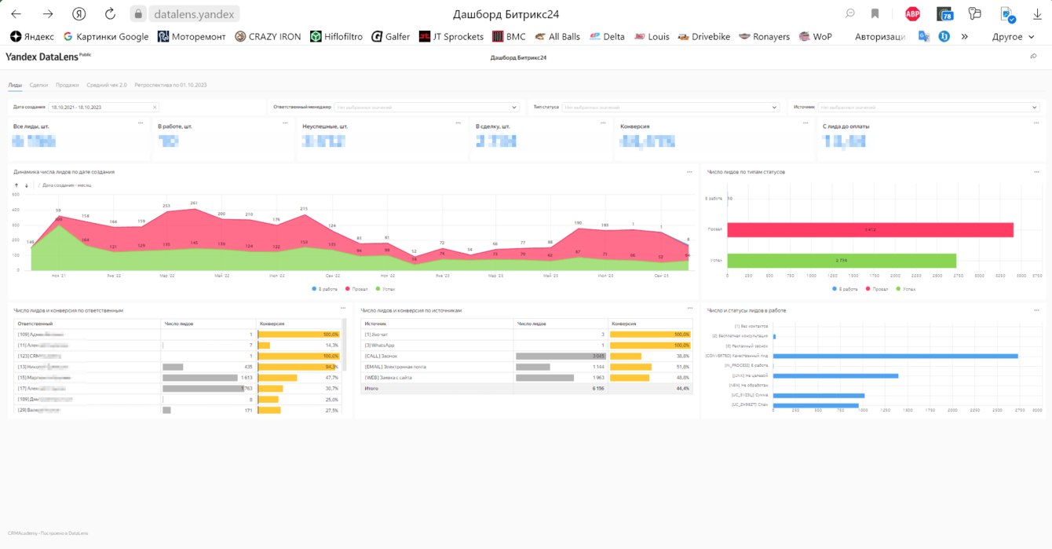
Task: Open the 'Источник' filter dropdown
Action: click(x=928, y=108)
